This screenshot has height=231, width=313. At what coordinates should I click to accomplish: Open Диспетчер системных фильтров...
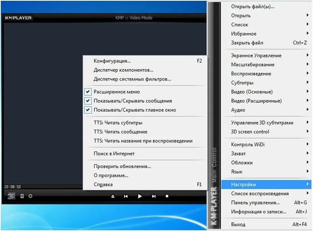click(x=145, y=79)
